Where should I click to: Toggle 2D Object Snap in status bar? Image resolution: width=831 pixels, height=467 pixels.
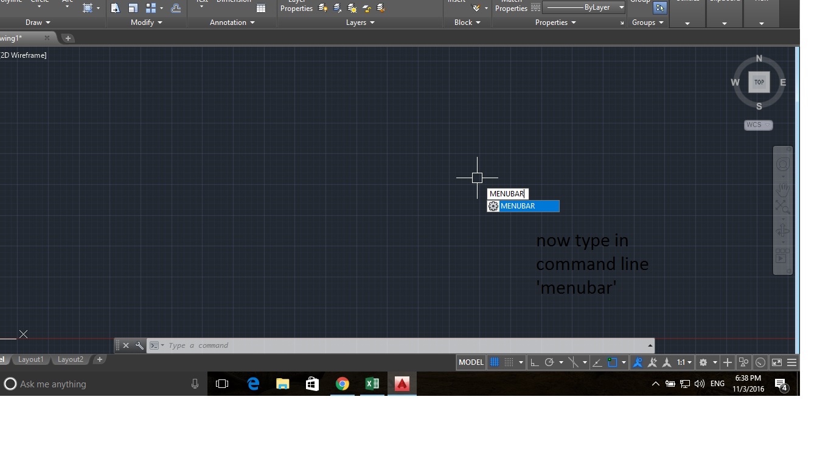[613, 362]
